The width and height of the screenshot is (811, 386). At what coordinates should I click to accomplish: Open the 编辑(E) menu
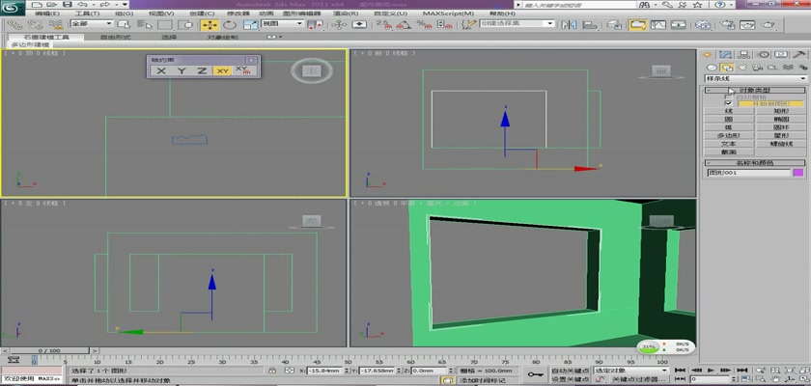pyautogui.click(x=47, y=14)
